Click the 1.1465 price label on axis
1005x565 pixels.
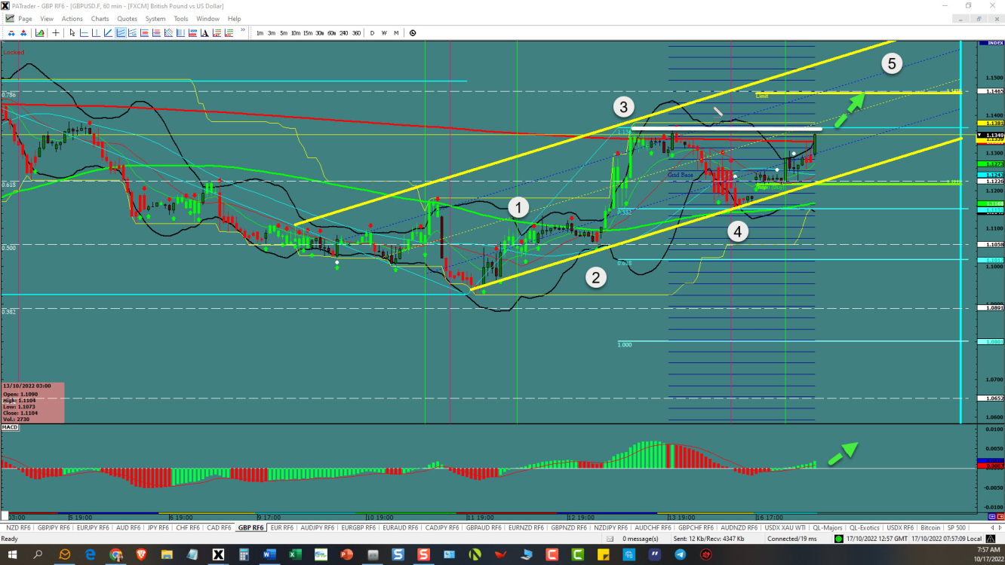click(x=989, y=91)
